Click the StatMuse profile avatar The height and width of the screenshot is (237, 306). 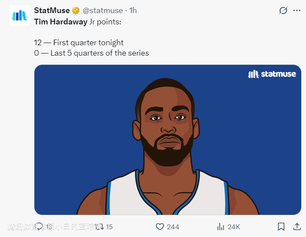19,16
